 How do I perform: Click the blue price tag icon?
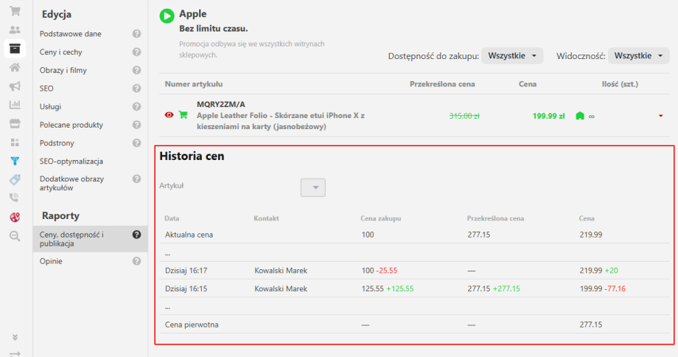tap(15, 179)
